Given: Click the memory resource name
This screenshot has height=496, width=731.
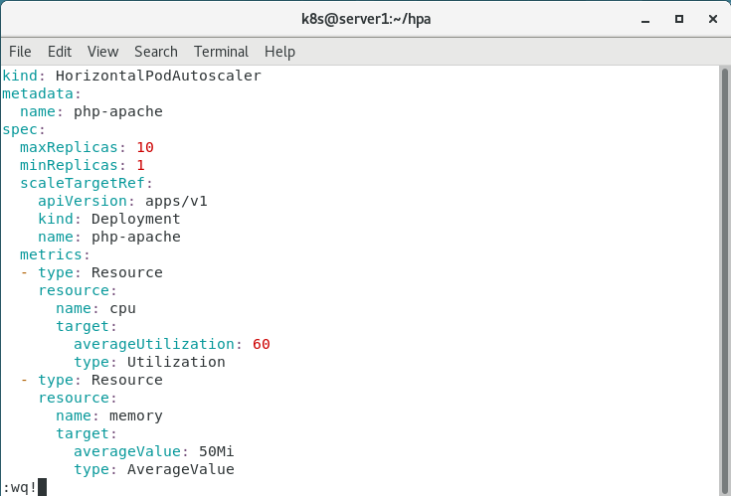Looking at the screenshot, I should click(135, 415).
